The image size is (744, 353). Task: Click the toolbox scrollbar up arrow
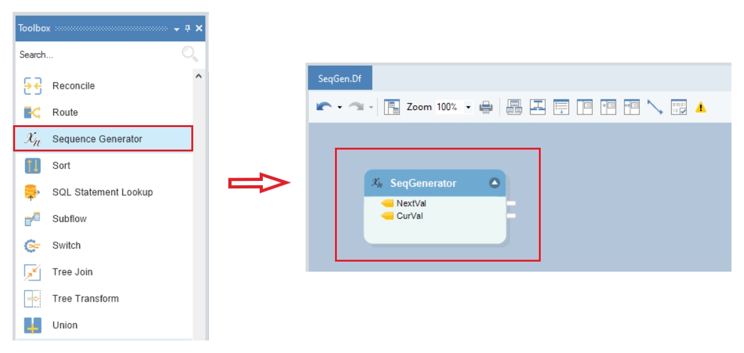[x=199, y=76]
